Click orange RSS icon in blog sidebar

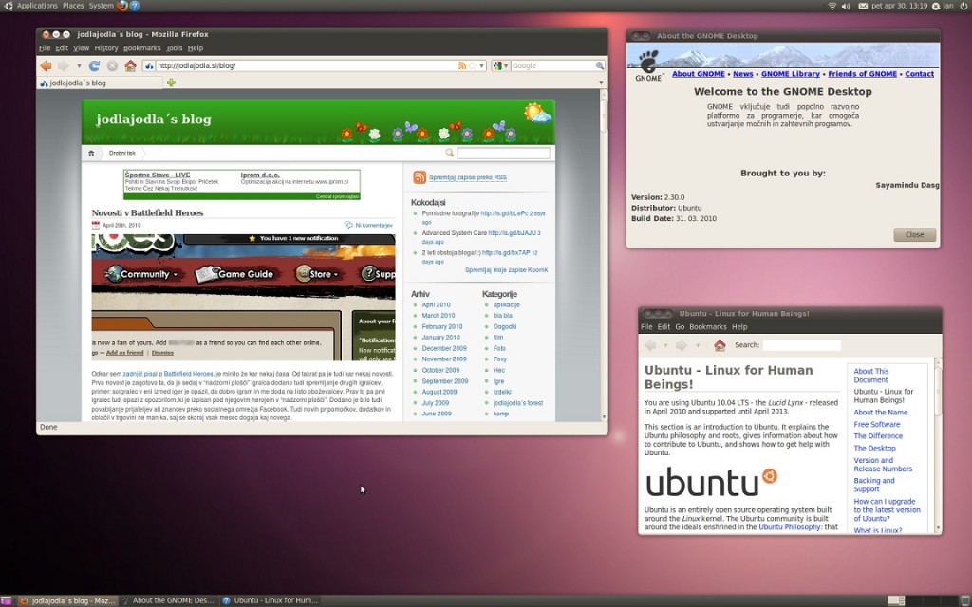(x=419, y=177)
